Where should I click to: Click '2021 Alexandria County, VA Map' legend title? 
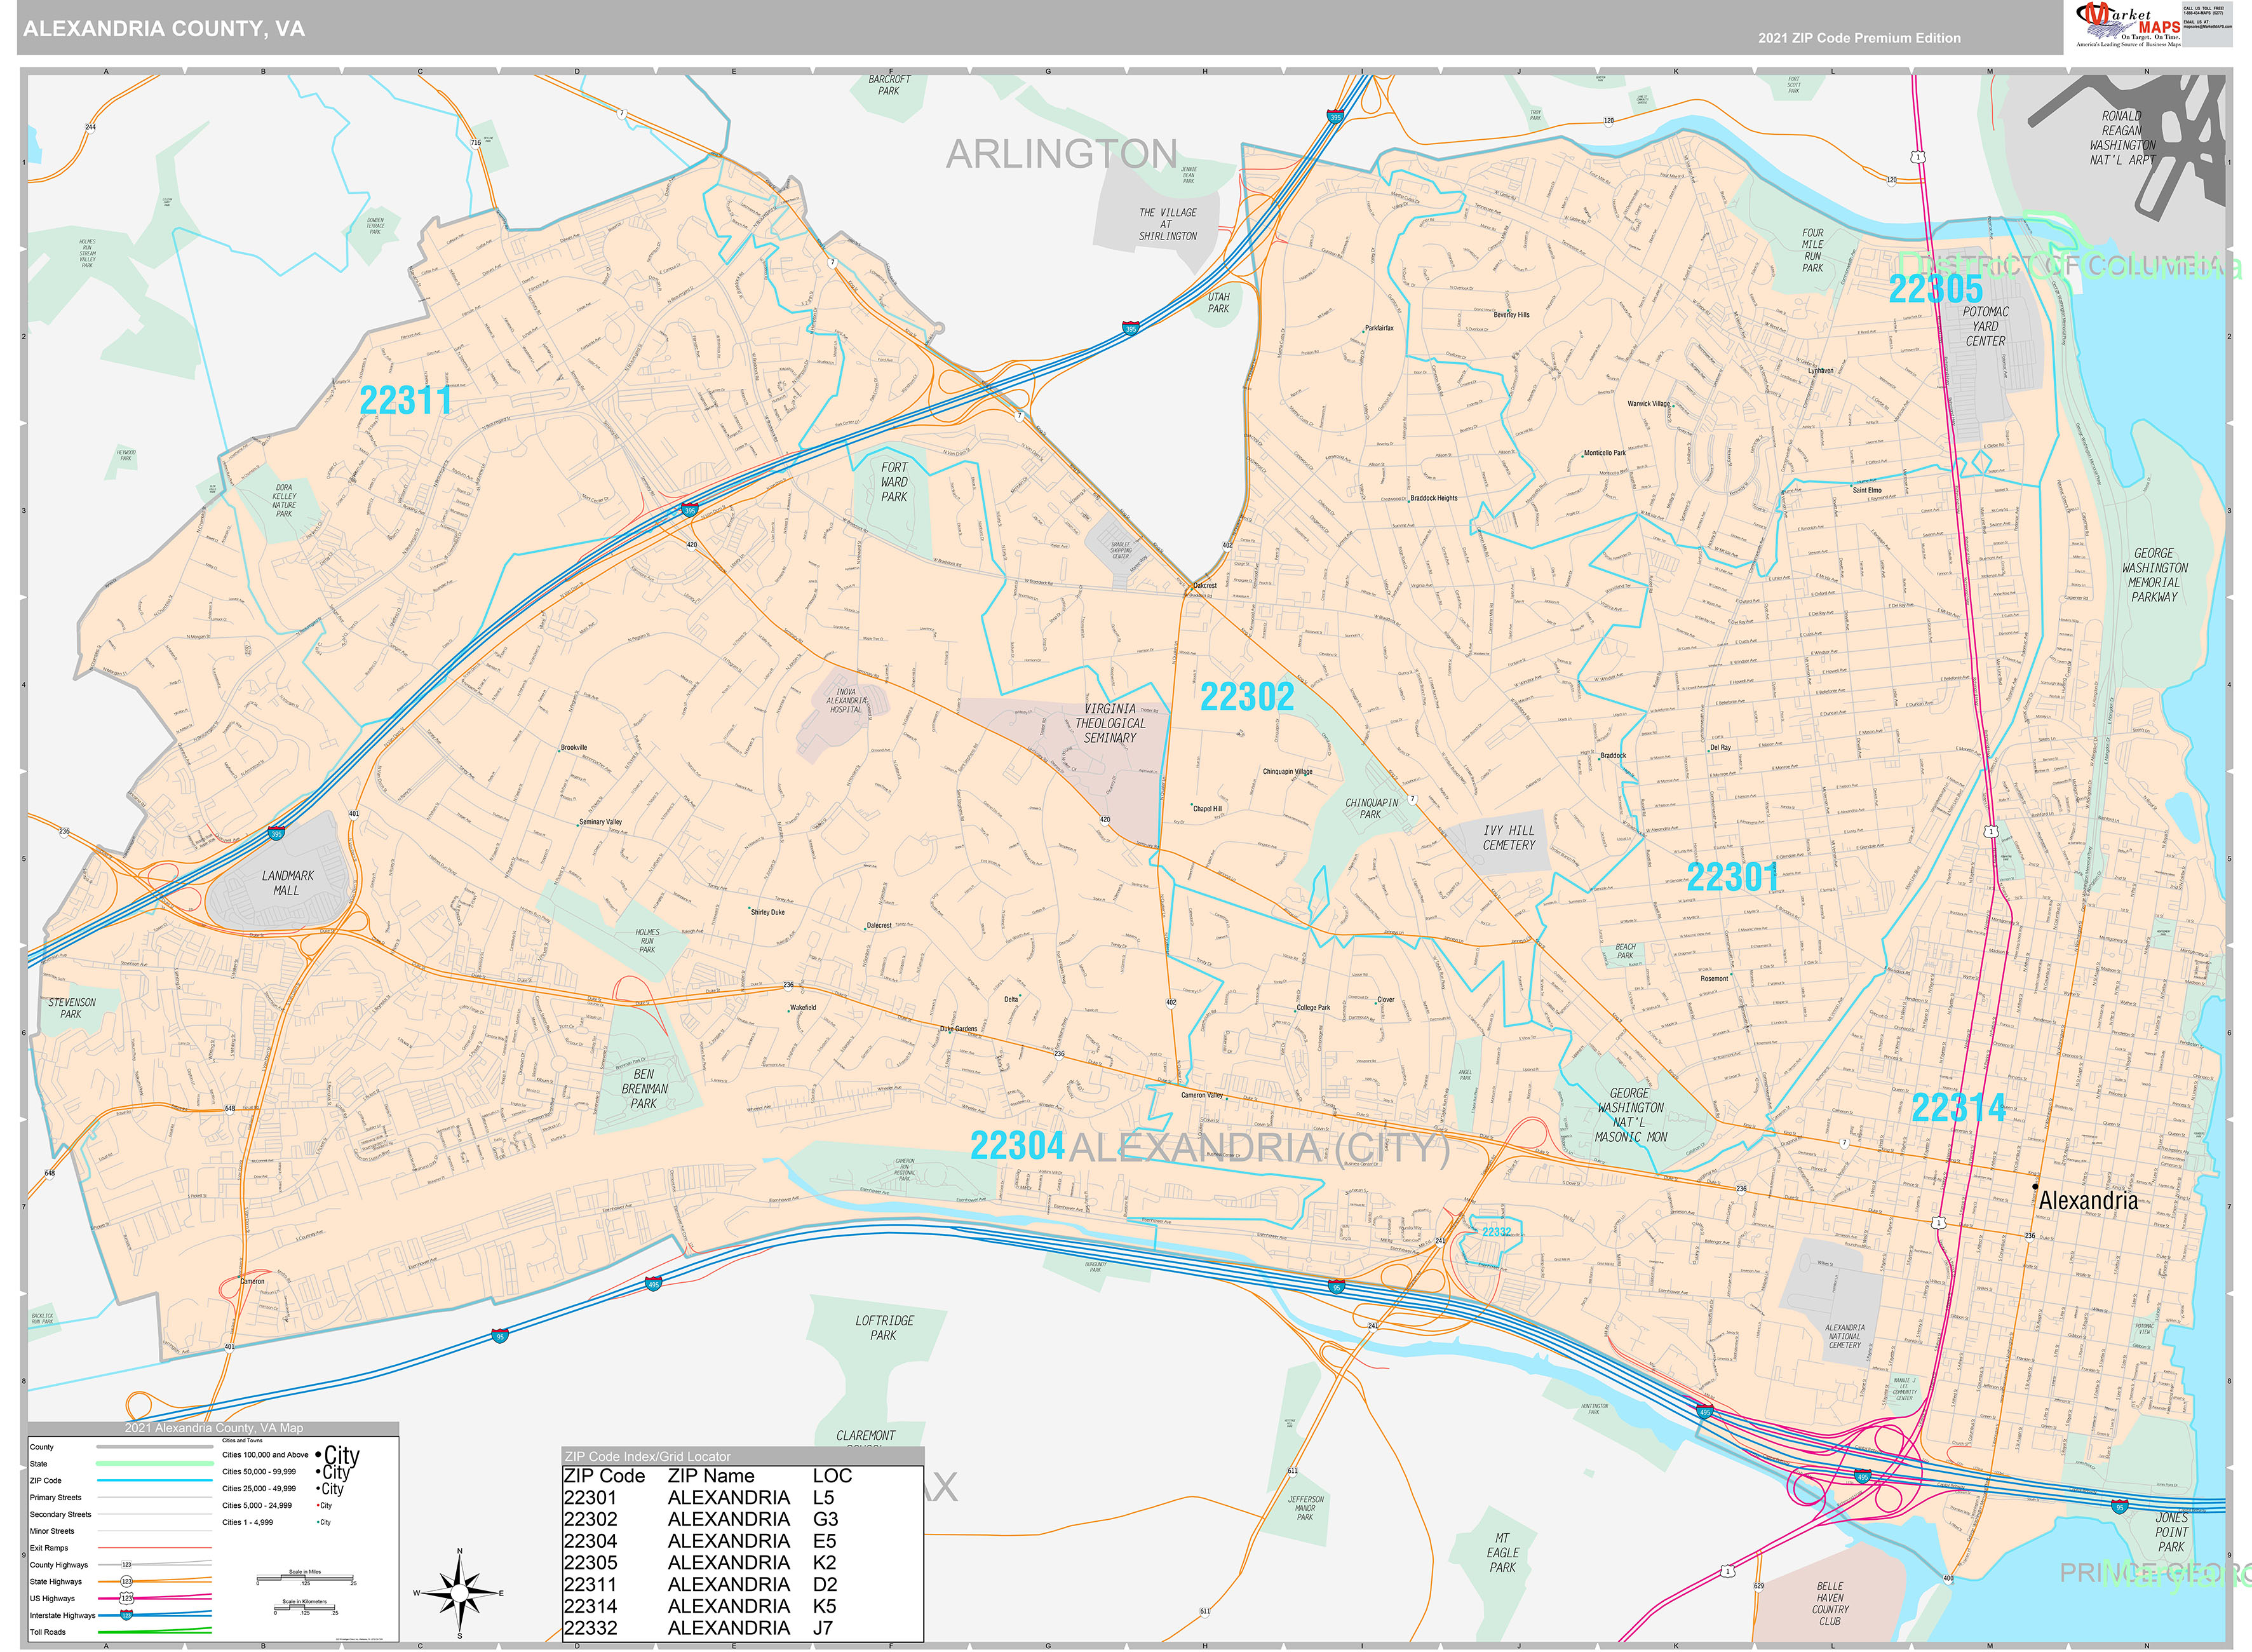pyautogui.click(x=213, y=1428)
